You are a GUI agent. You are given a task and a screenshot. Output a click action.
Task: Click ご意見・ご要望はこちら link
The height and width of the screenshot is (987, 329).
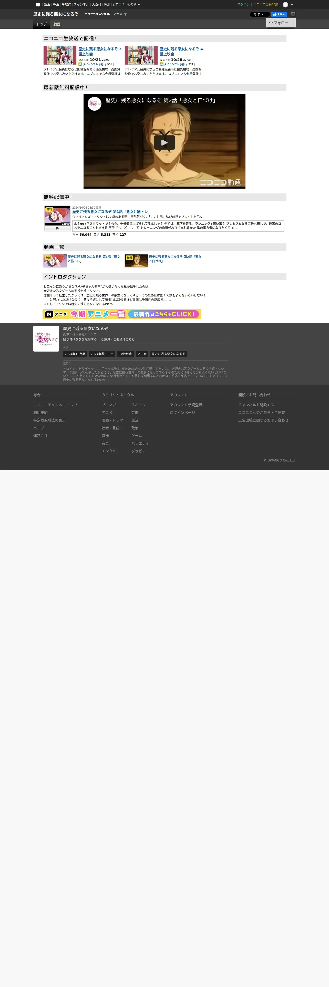pos(118,340)
